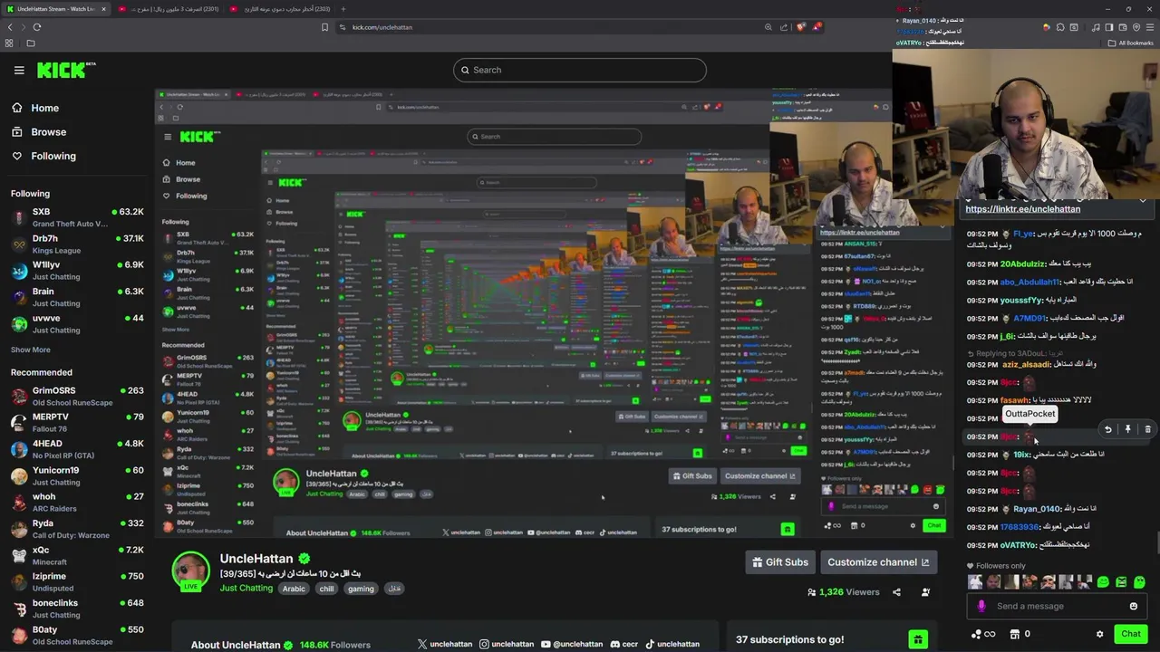Open Following in sidebar
The height and width of the screenshot is (652, 1160).
44,156
